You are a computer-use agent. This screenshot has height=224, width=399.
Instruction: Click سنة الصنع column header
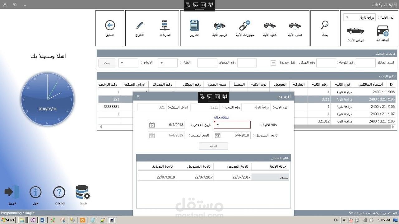217,84
